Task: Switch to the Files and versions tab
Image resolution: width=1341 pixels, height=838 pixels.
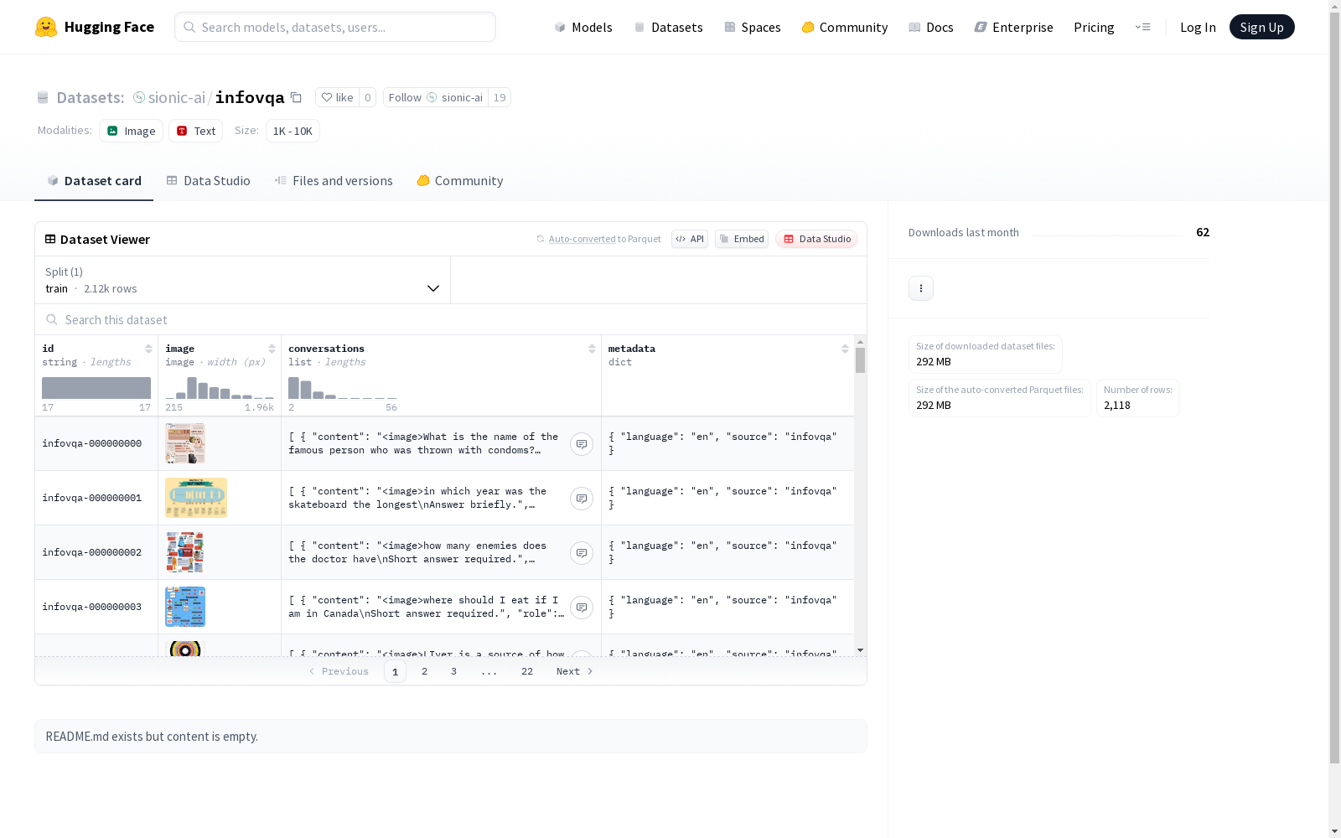Action: pos(334,181)
